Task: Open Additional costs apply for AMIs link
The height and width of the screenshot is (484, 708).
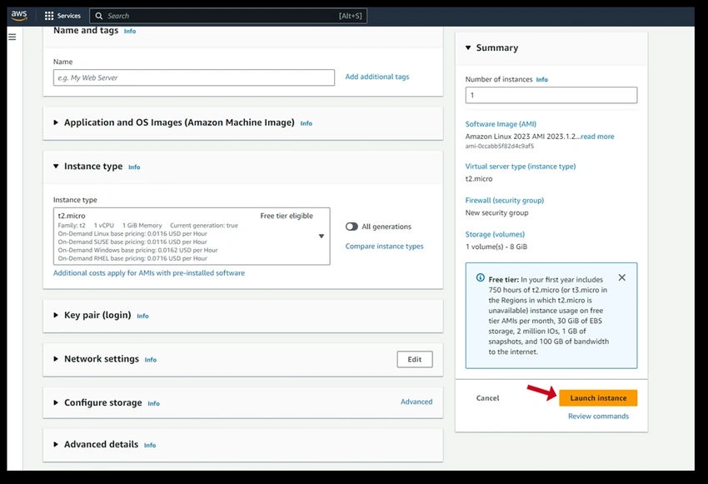Action: tap(149, 272)
